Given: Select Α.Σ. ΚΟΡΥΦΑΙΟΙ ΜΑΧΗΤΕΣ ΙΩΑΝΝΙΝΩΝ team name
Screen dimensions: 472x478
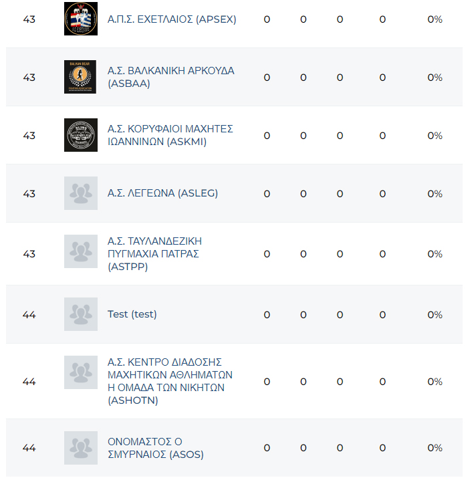Looking at the screenshot, I should (170, 135).
